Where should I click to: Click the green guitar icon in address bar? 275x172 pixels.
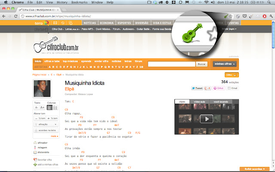[226, 16]
